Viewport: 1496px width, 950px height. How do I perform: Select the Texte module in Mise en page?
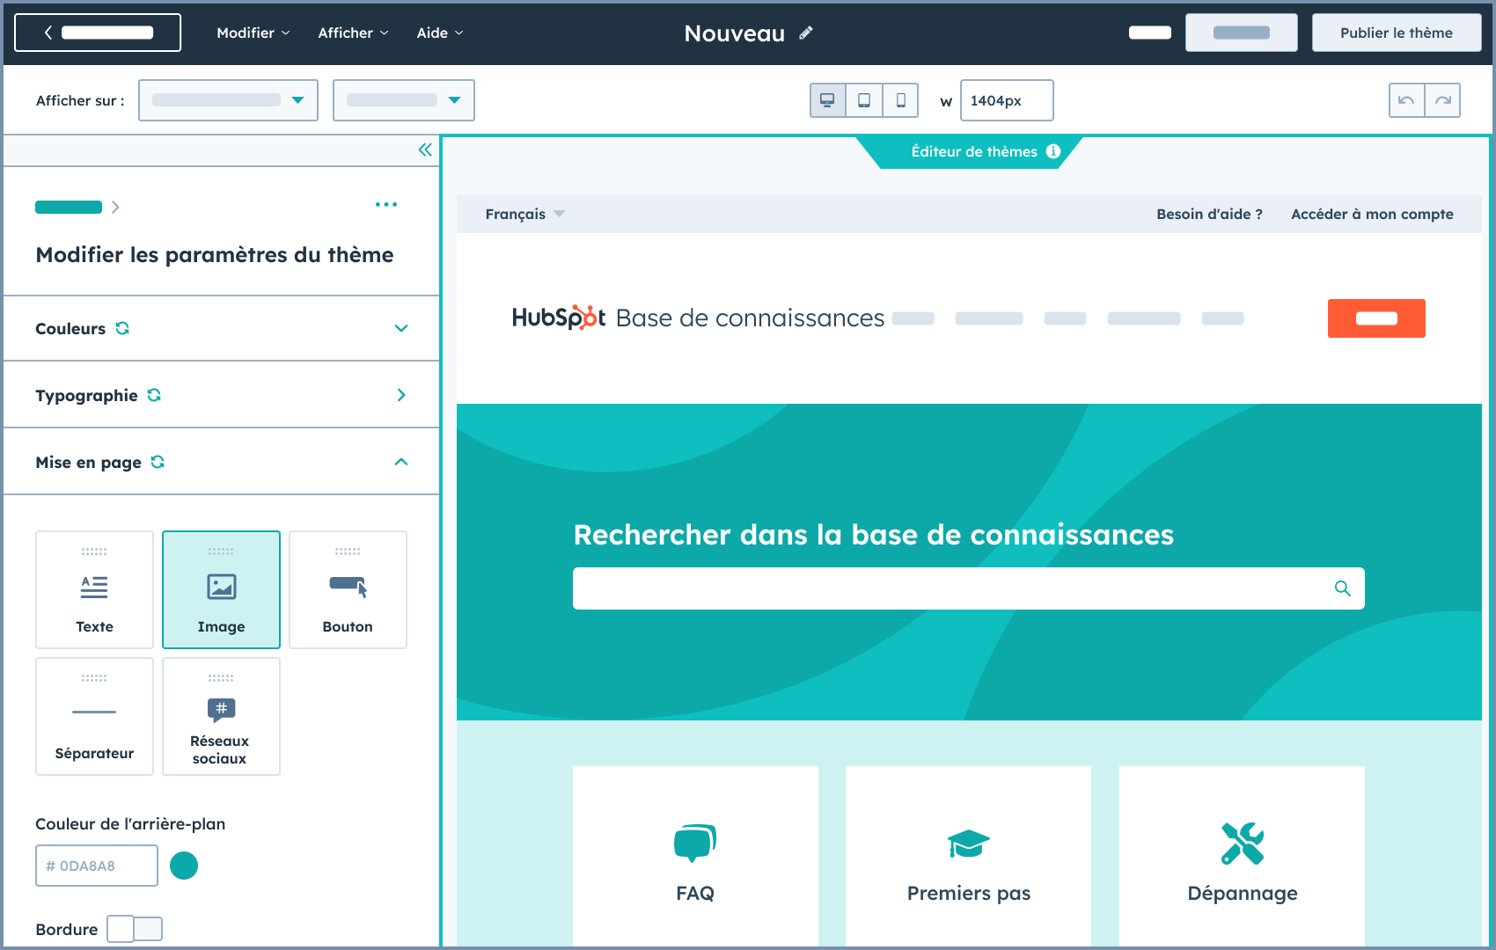[94, 589]
